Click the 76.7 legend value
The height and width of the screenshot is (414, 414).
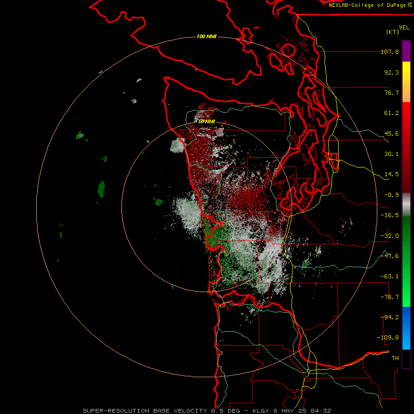click(391, 92)
